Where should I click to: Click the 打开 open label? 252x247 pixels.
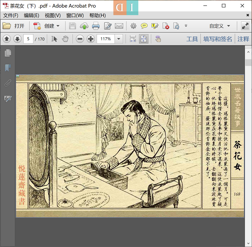click(x=19, y=26)
